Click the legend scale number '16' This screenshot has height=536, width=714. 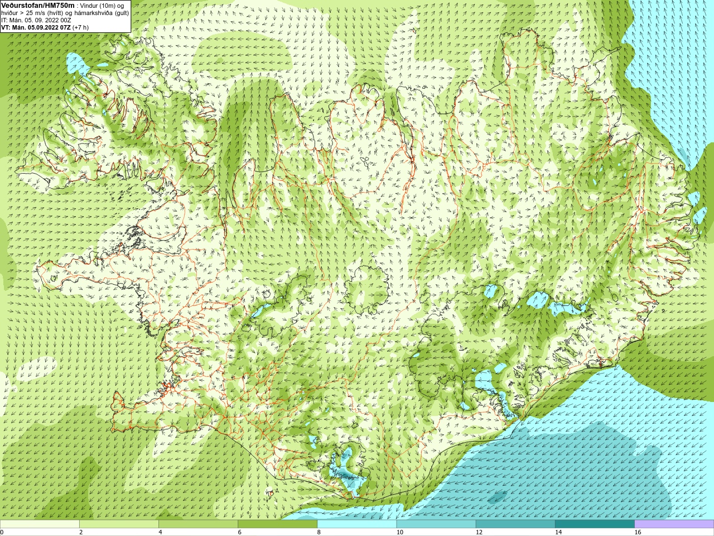[x=638, y=532]
